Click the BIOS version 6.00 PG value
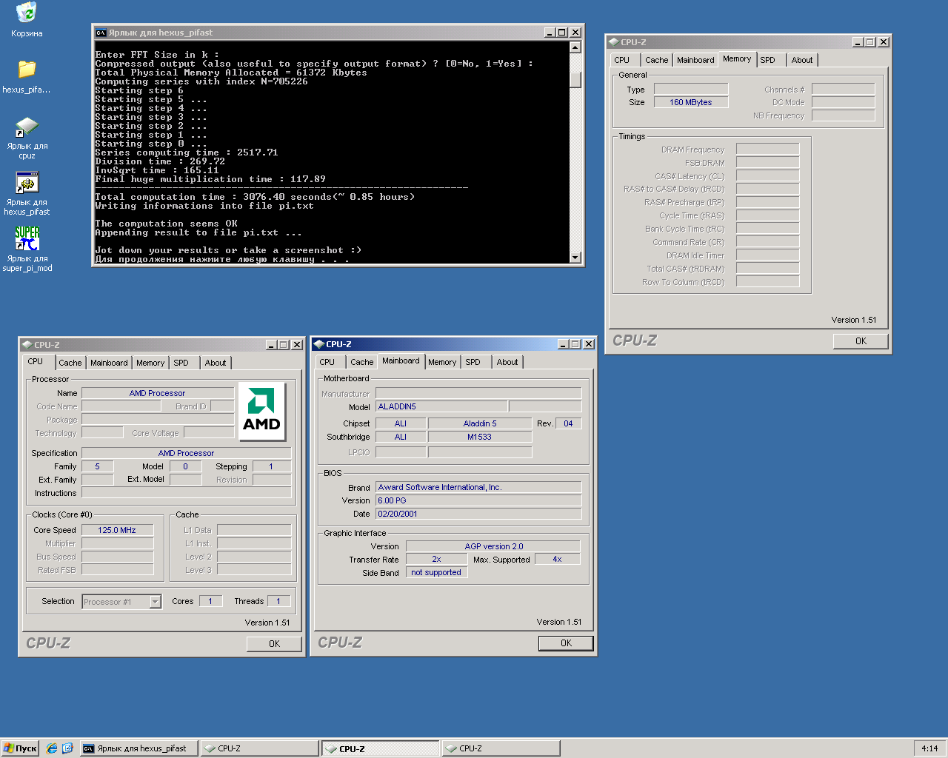Viewport: 948px width, 758px height. (478, 501)
